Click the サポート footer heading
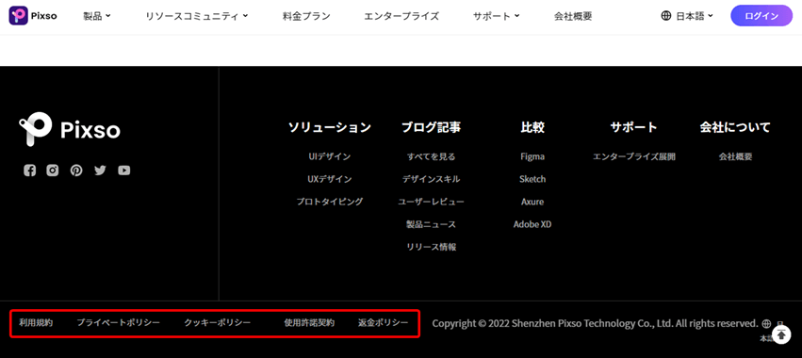The width and height of the screenshot is (802, 358). 633,127
